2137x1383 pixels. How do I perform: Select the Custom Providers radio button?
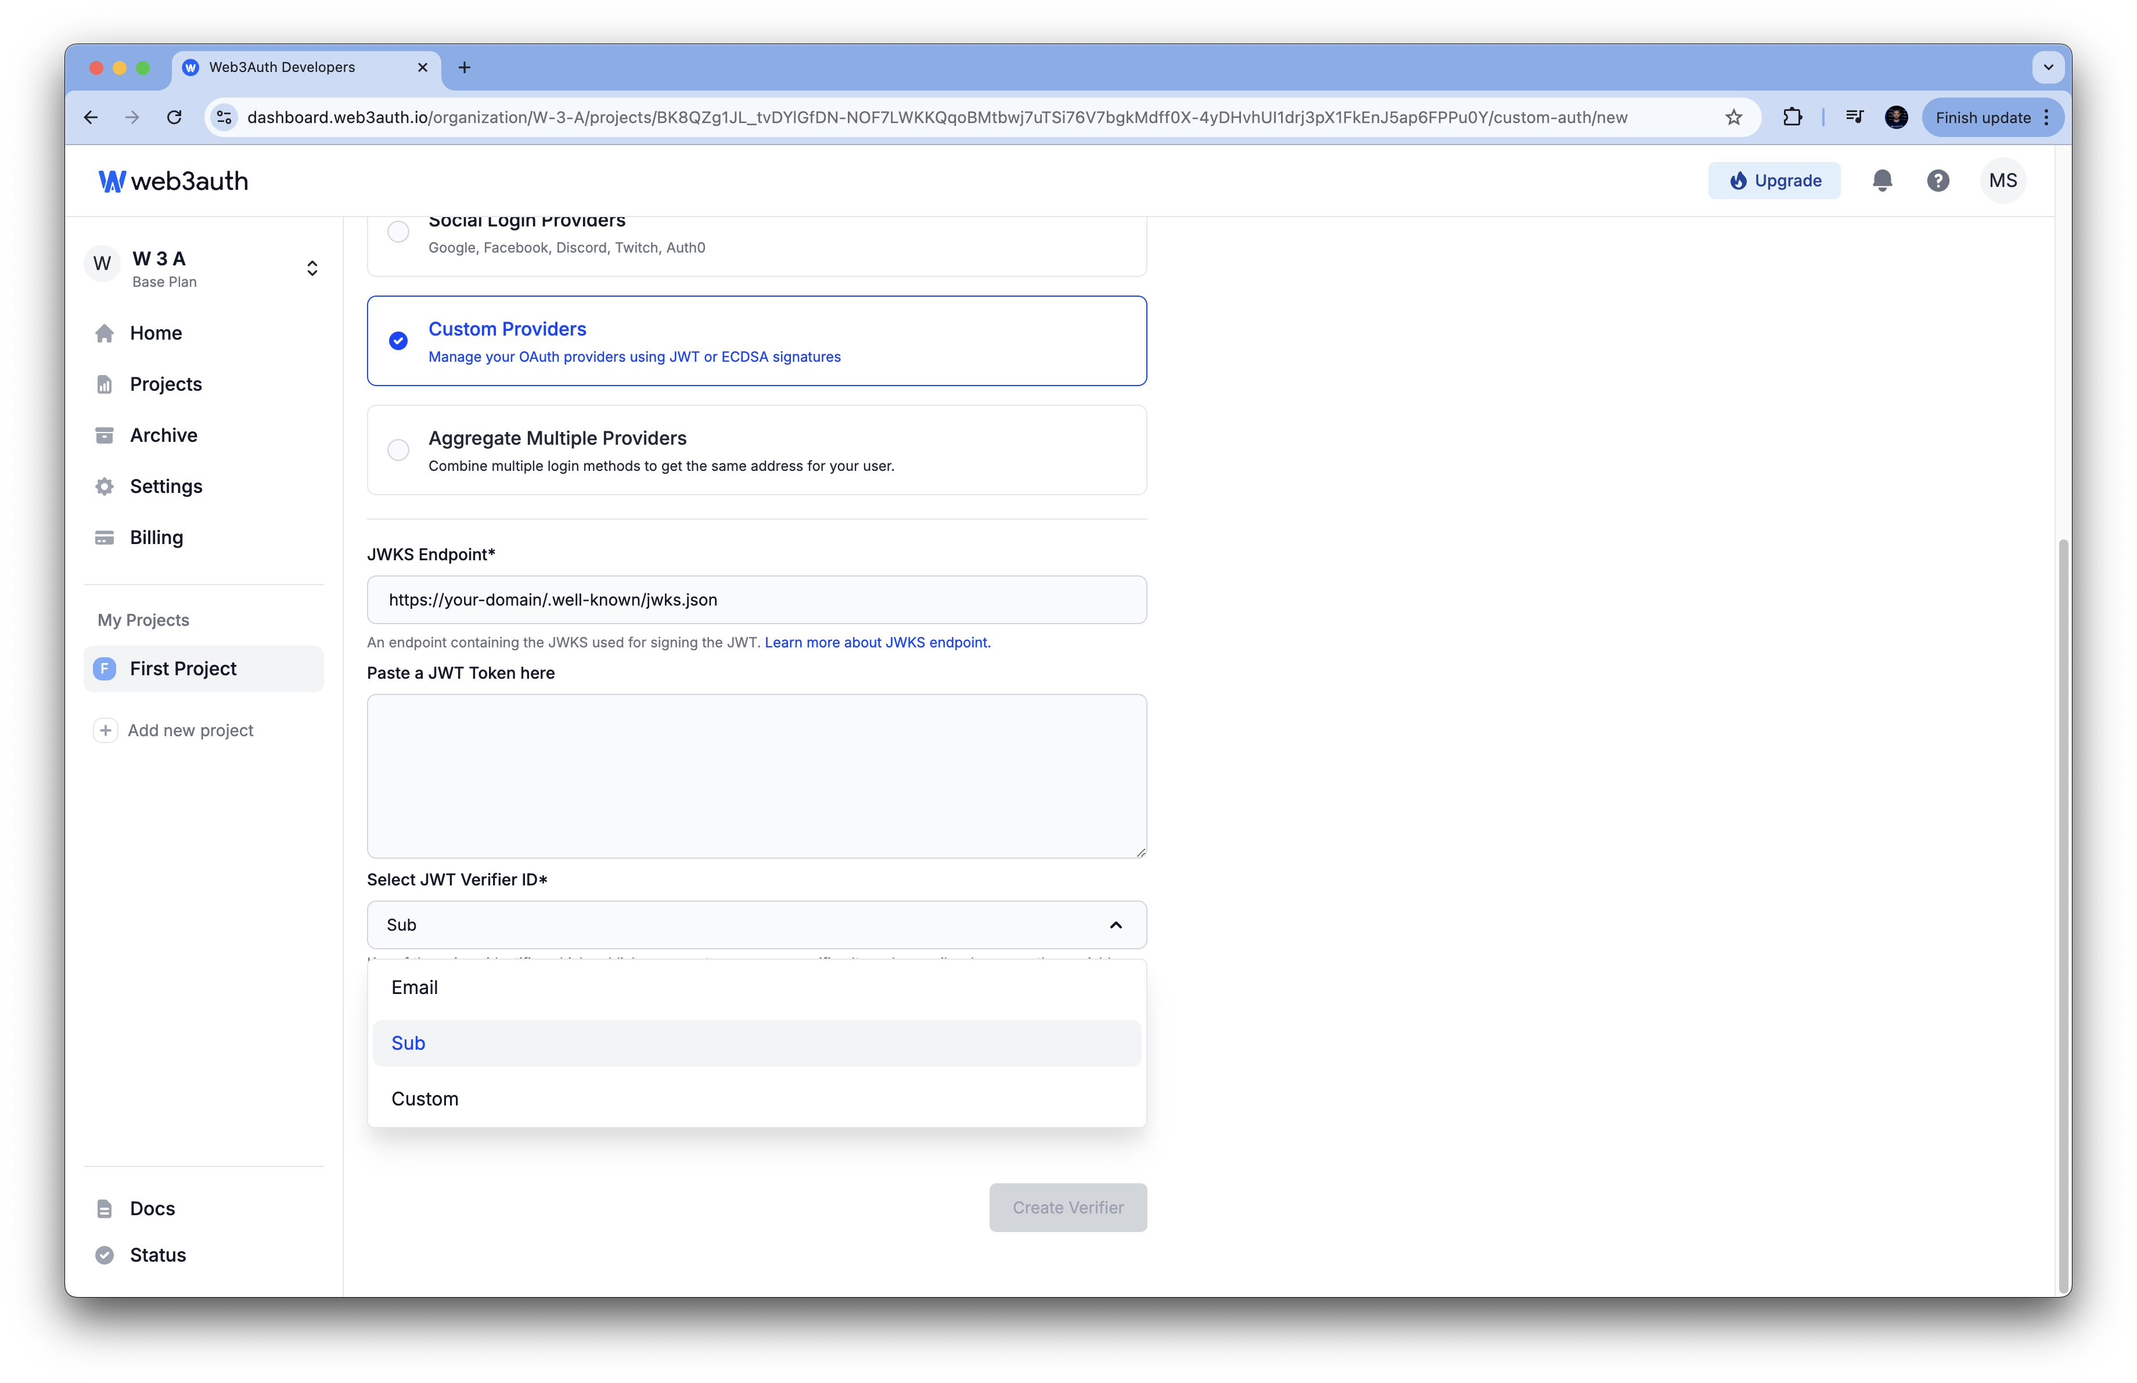pyautogui.click(x=398, y=341)
